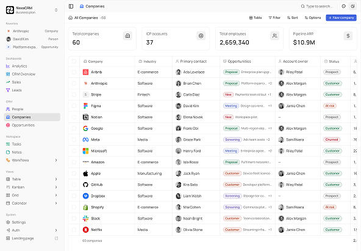
Task: Open the Anthropic favorite
Action: [x=32, y=31]
